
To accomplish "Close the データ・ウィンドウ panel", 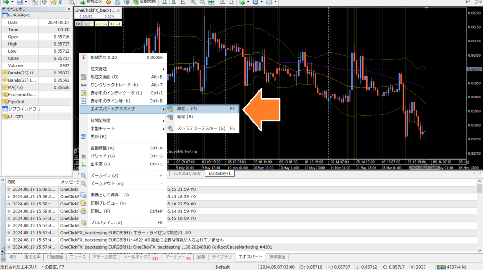I will click(68, 9).
